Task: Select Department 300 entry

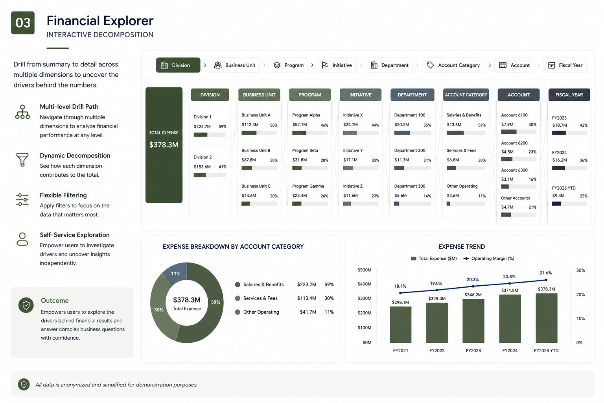Action: tap(412, 196)
